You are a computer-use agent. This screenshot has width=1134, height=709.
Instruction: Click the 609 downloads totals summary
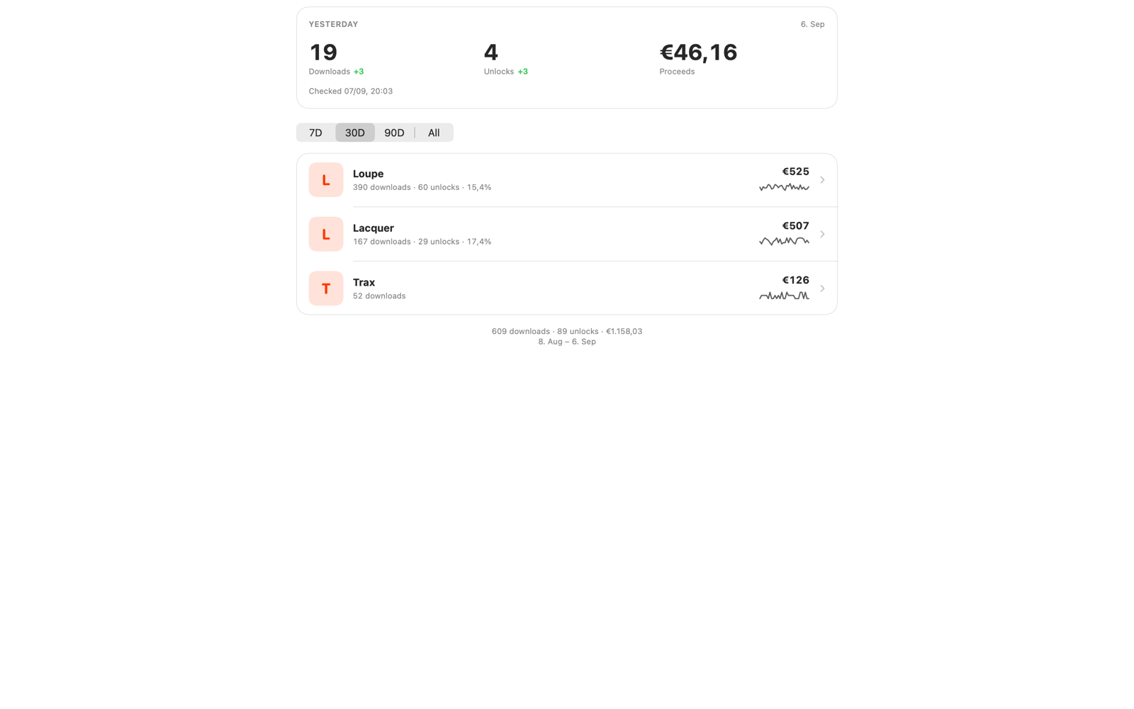tap(567, 331)
